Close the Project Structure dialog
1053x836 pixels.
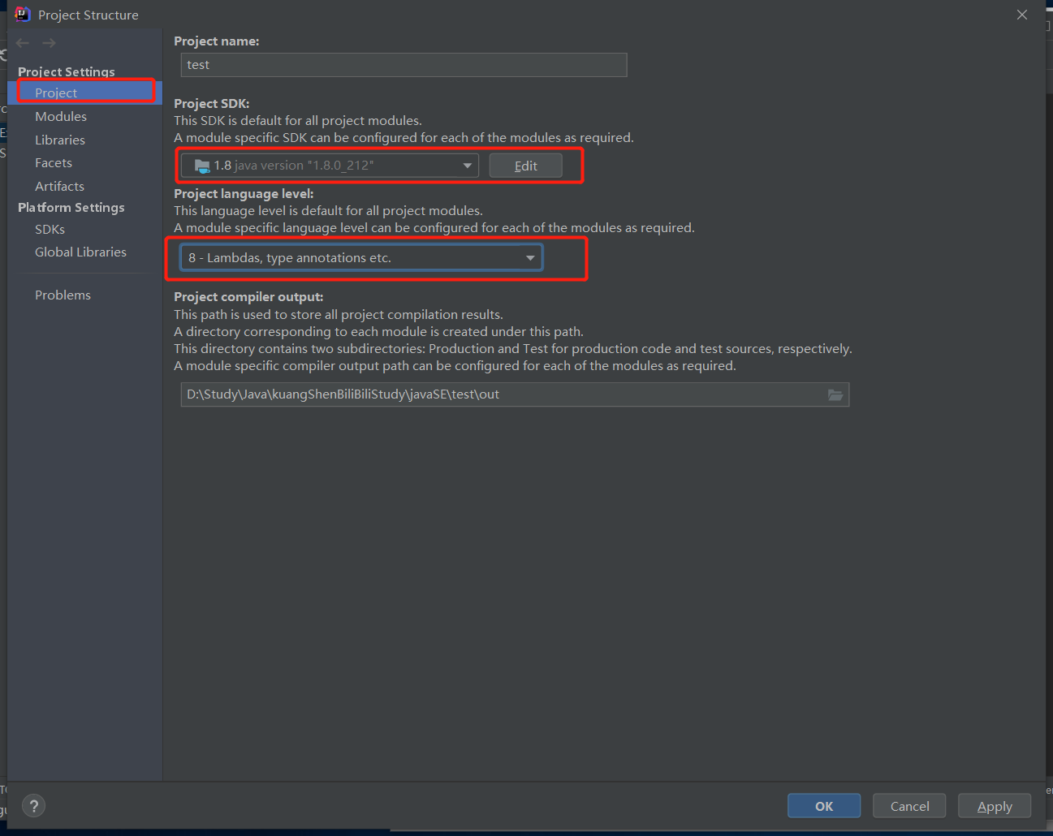click(x=1022, y=15)
